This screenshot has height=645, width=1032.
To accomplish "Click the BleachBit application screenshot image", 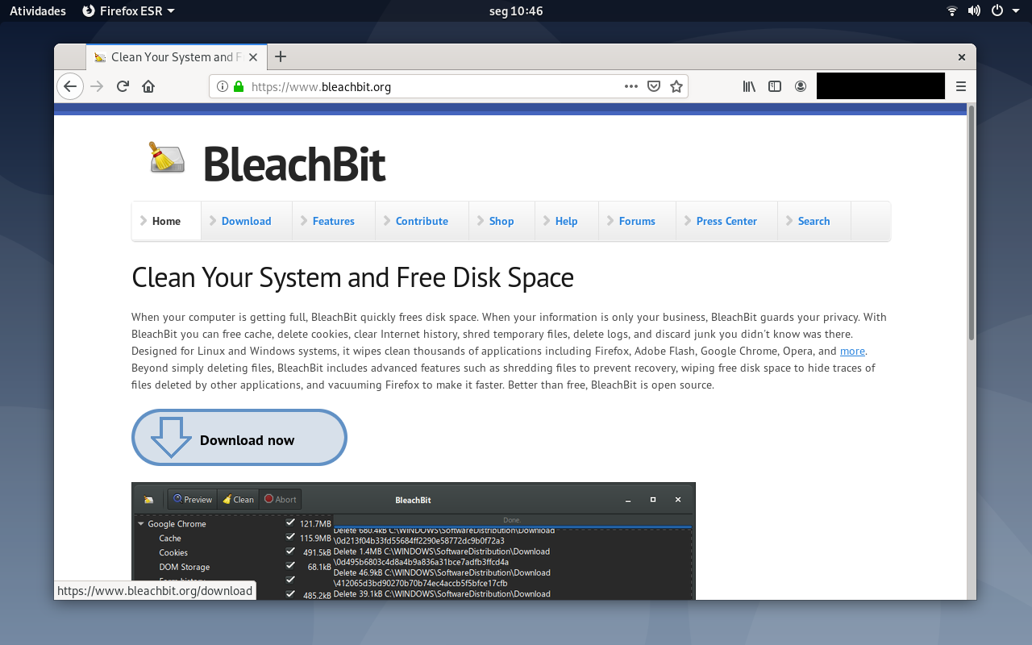I will pyautogui.click(x=414, y=541).
